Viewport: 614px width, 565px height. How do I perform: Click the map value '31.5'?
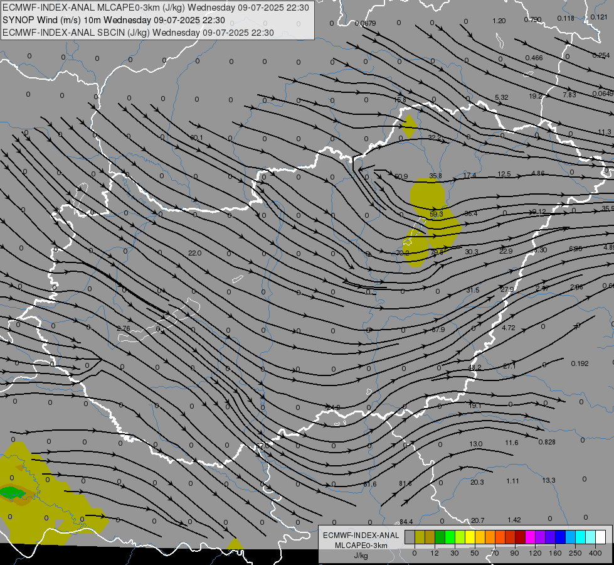473,290
